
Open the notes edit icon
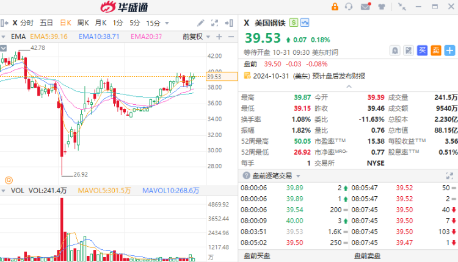click(409, 51)
